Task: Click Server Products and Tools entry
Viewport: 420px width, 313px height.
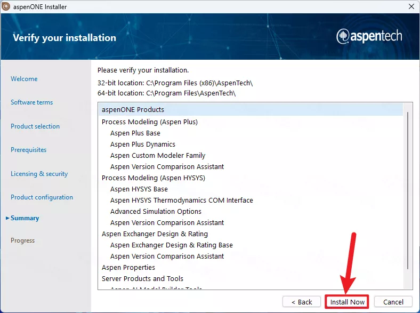Action: pos(142,279)
